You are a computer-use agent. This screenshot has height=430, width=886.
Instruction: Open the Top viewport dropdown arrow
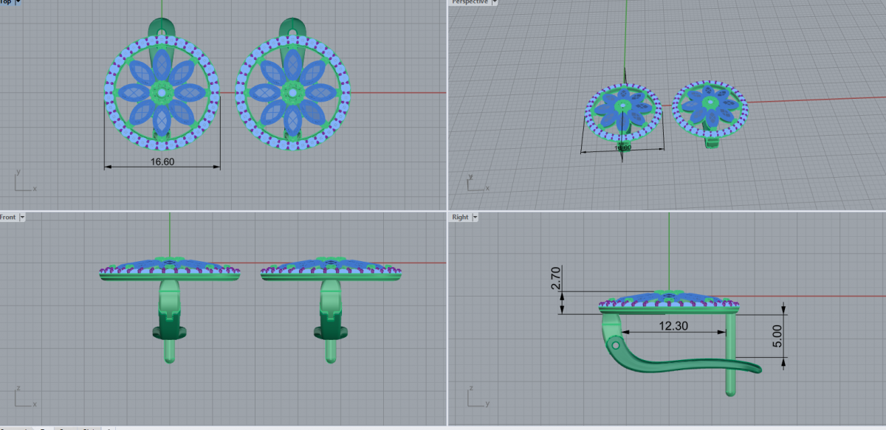point(18,2)
